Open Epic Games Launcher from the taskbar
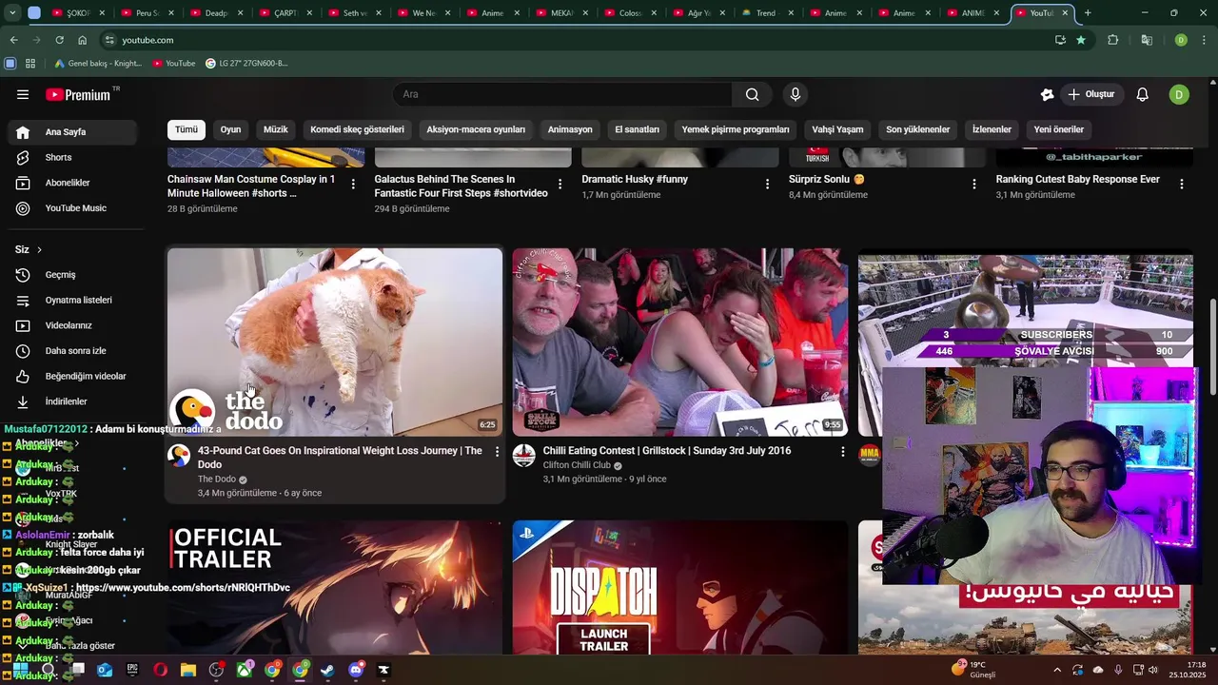 (x=132, y=670)
